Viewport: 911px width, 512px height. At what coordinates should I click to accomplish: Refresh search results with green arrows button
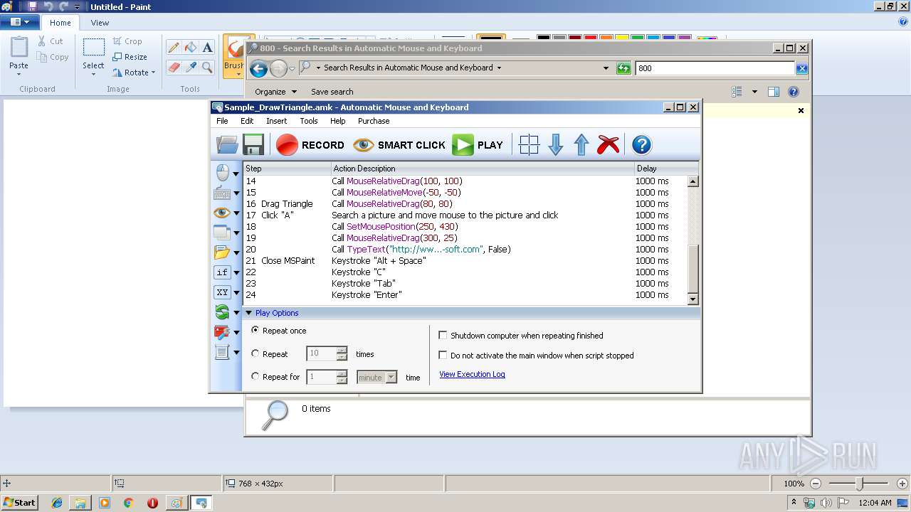click(623, 68)
